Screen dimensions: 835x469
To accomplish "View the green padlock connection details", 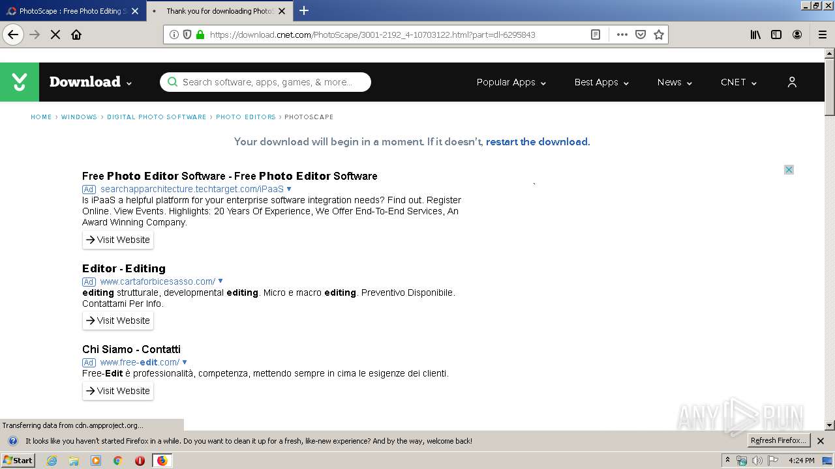I will (x=200, y=35).
